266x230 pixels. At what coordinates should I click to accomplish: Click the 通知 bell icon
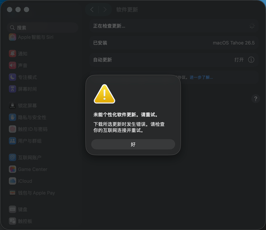[12, 54]
